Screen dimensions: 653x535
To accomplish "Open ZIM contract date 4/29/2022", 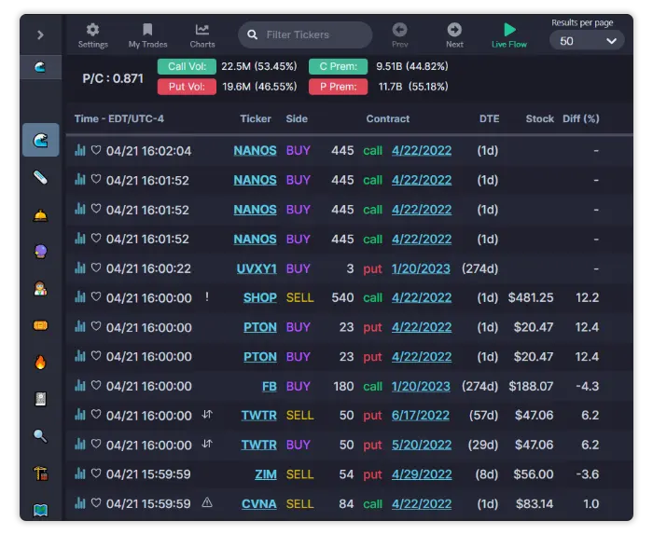I will point(422,474).
